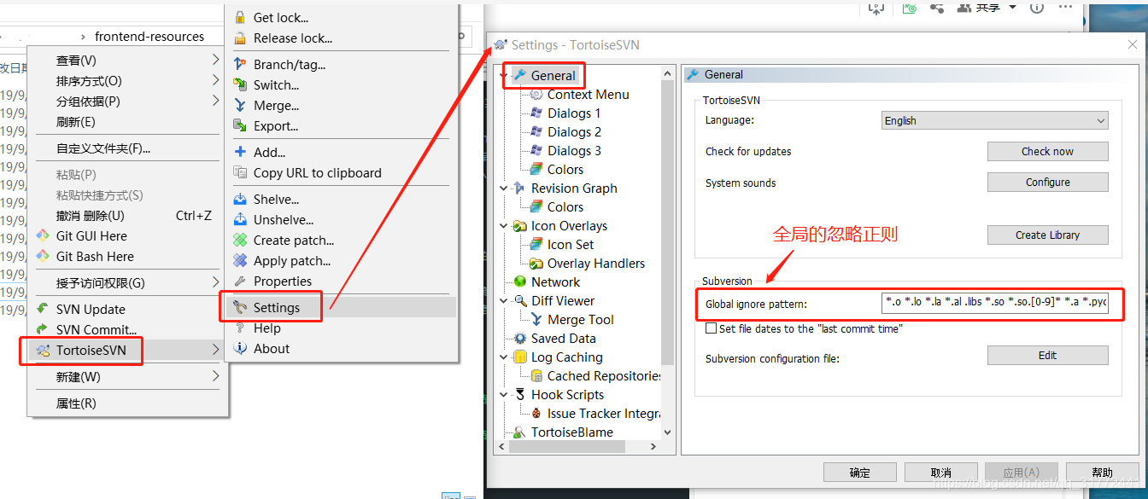
Task: Click the SVN Commit icon
Action: point(43,330)
